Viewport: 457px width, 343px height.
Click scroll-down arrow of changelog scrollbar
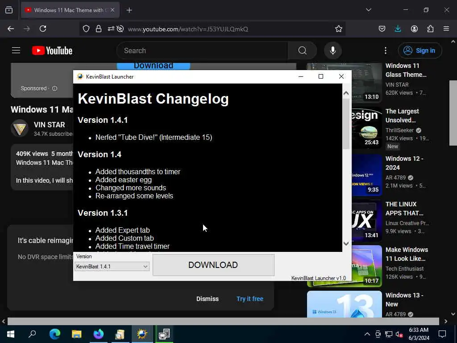click(x=346, y=243)
